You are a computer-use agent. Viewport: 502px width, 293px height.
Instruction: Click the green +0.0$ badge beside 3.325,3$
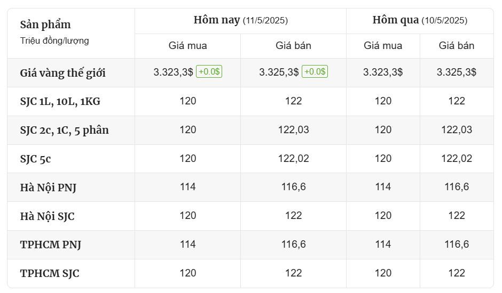click(x=315, y=71)
